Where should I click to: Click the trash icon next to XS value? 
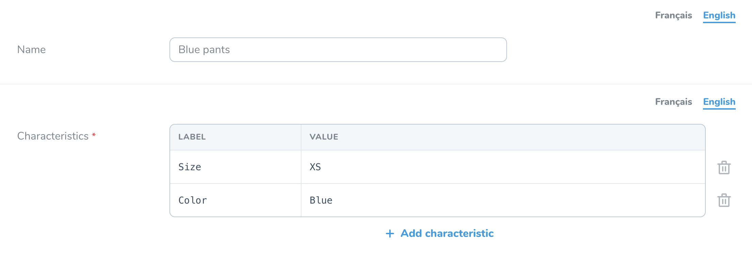click(x=724, y=167)
